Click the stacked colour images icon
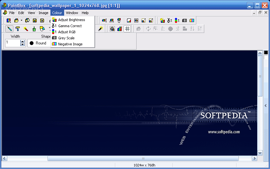This screenshot has height=169, width=270. [x=120, y=29]
